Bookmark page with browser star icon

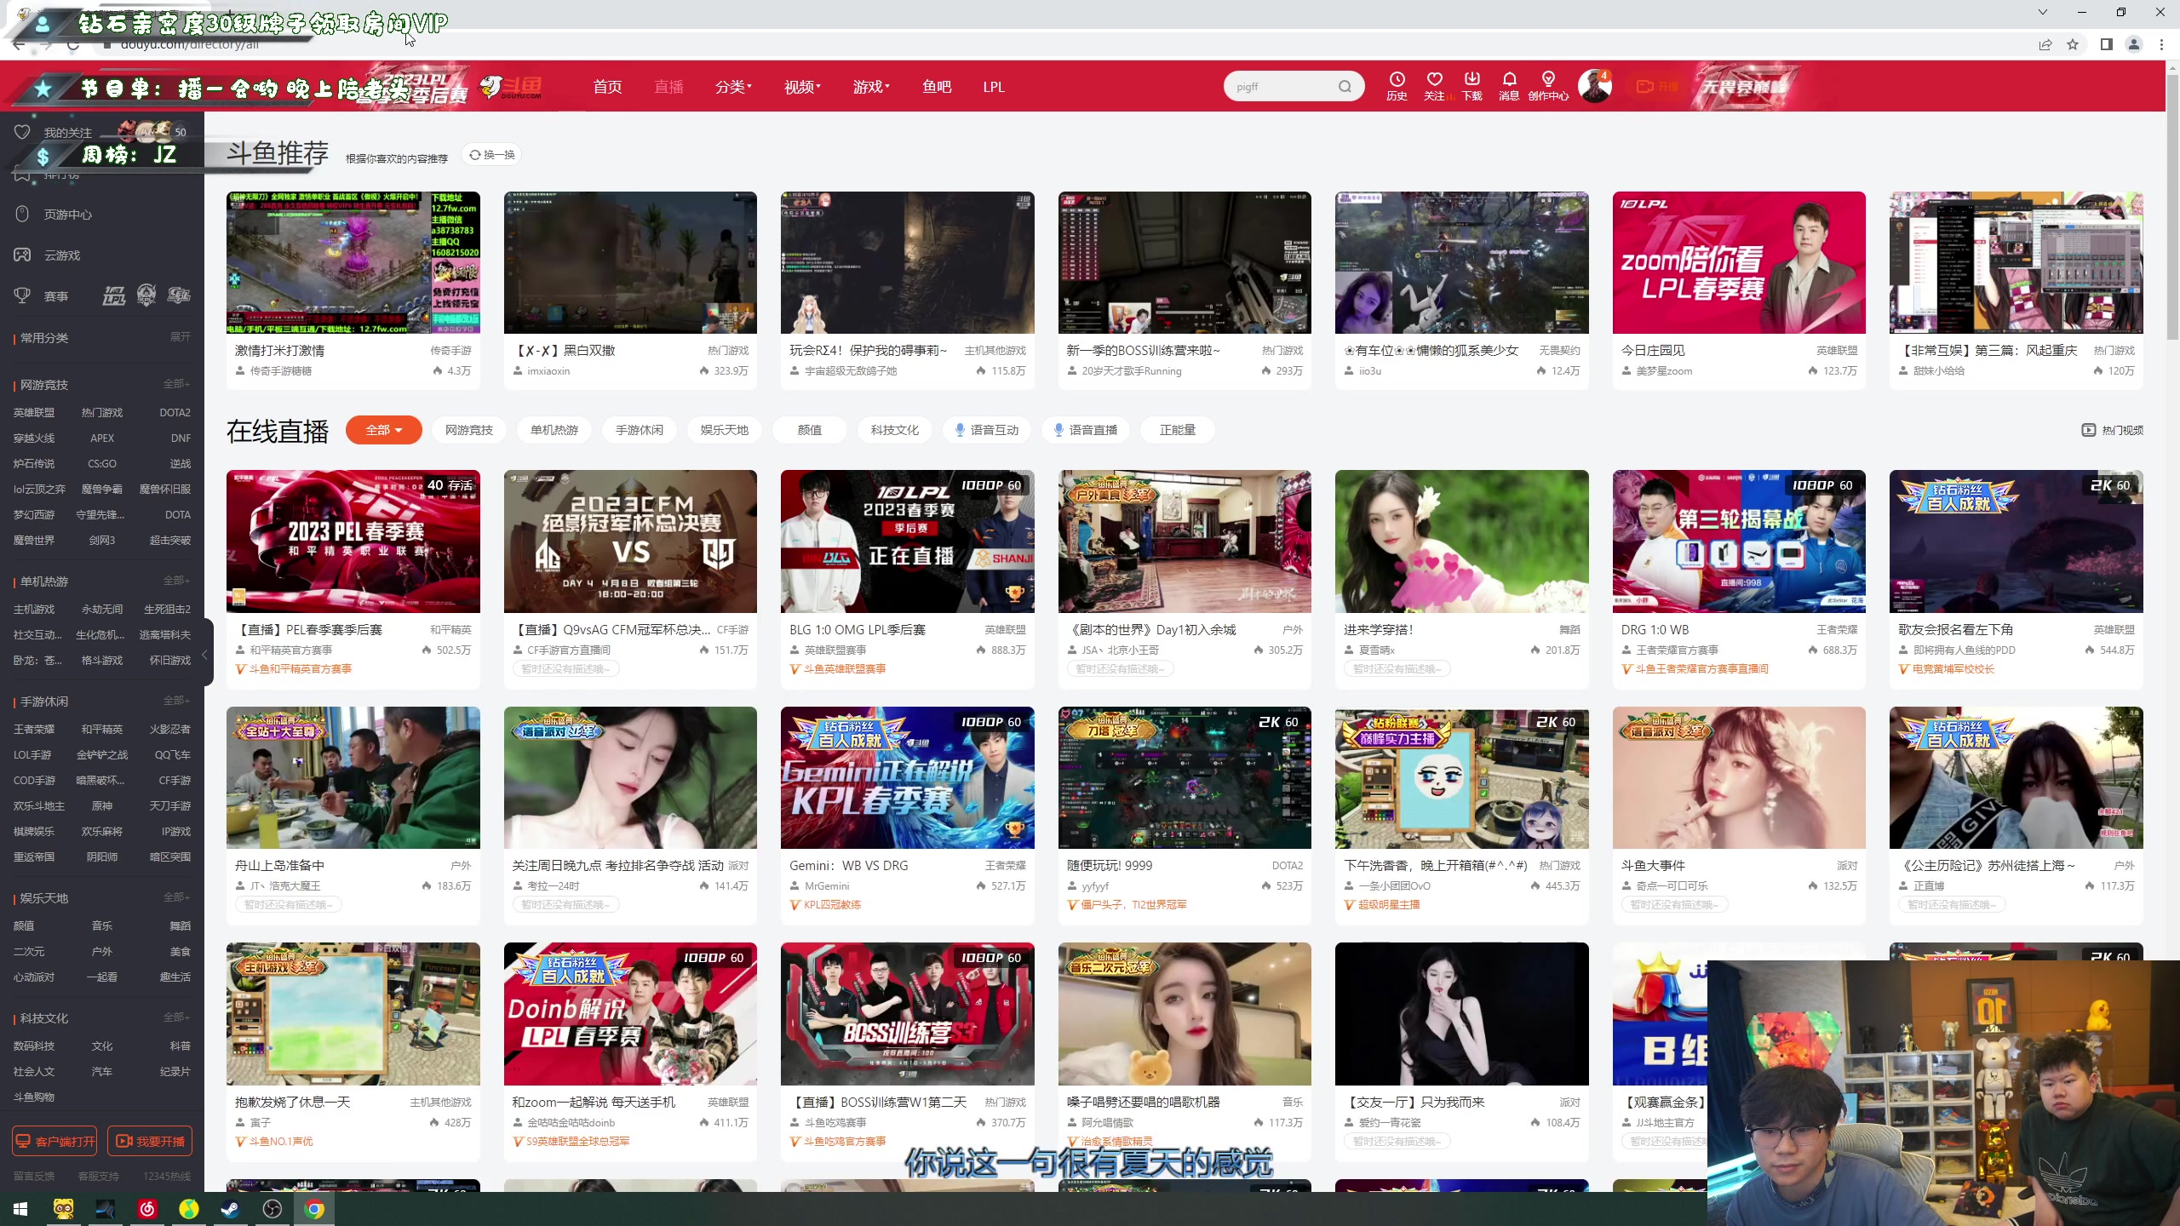click(x=2073, y=45)
